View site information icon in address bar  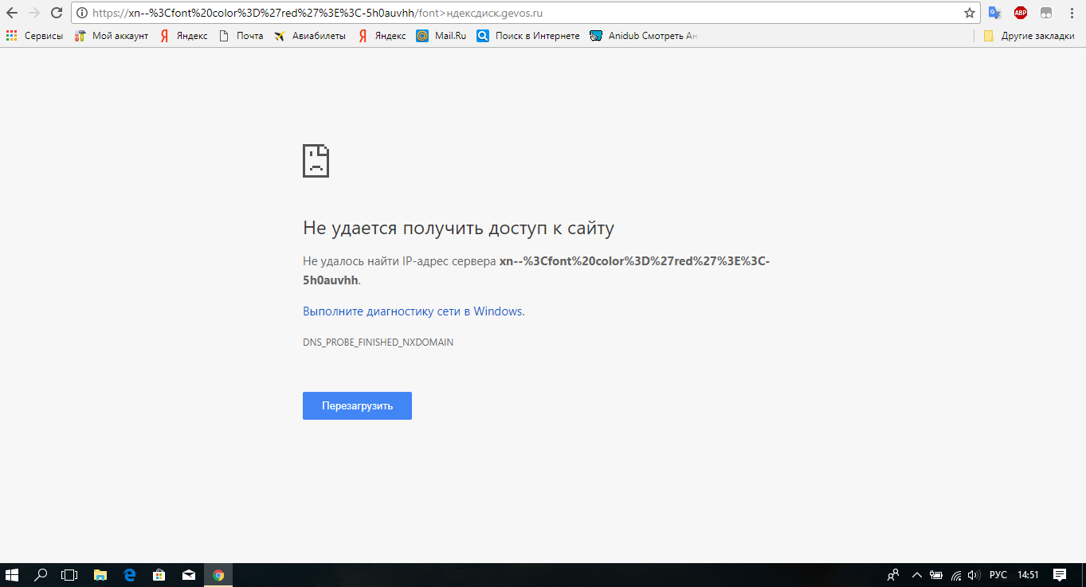81,13
